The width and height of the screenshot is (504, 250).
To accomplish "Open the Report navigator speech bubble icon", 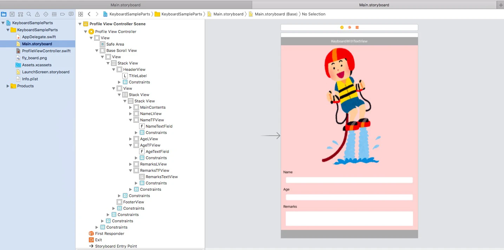I will (71, 14).
